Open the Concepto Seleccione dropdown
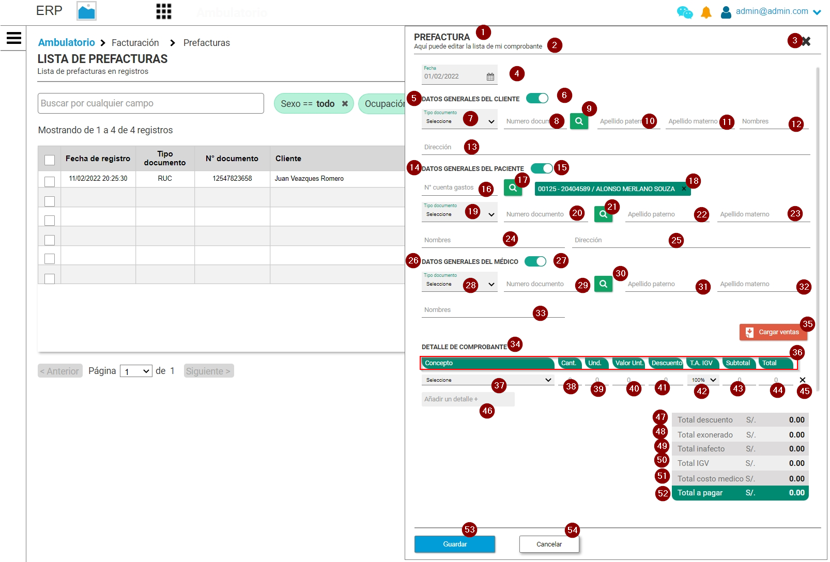830x562 pixels. (487, 380)
